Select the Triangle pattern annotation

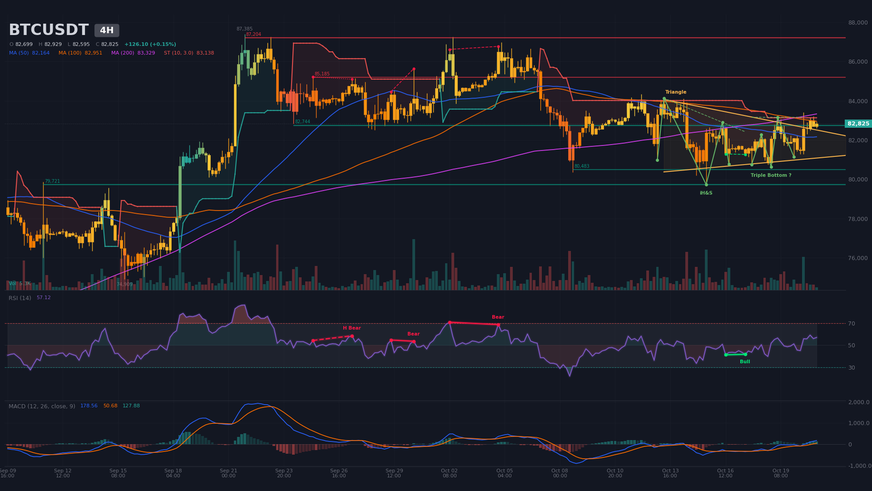(676, 92)
